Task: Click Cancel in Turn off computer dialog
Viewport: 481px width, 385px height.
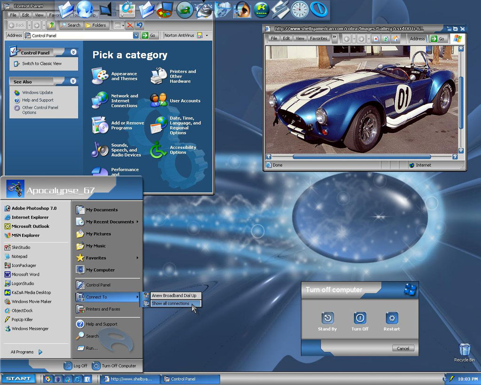Action: (x=403, y=348)
